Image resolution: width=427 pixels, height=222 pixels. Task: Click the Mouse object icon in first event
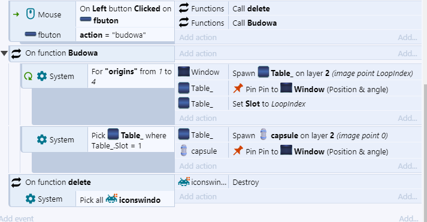[30, 14]
